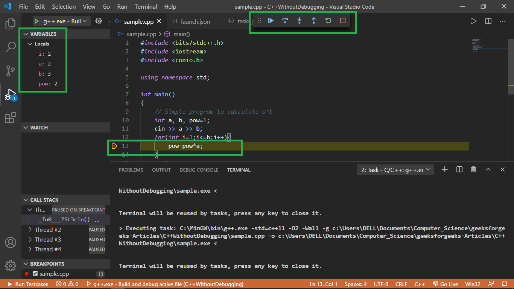This screenshot has height=289, width=514.
Task: Restart the debugging session
Action: tap(328, 21)
